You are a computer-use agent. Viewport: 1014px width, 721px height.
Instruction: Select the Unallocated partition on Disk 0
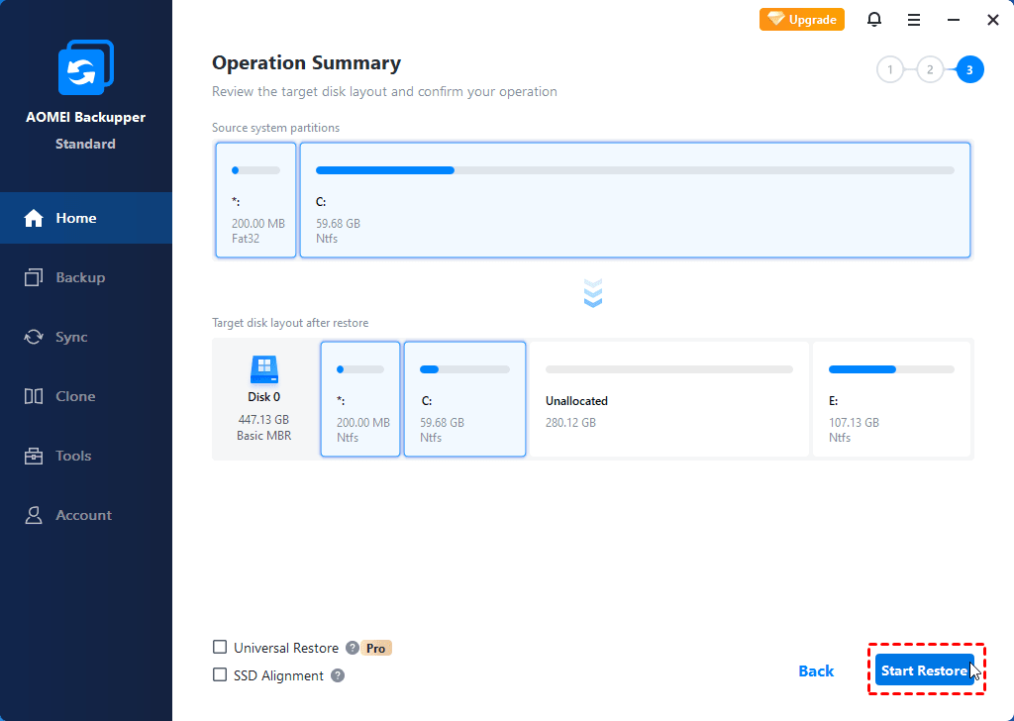(668, 399)
